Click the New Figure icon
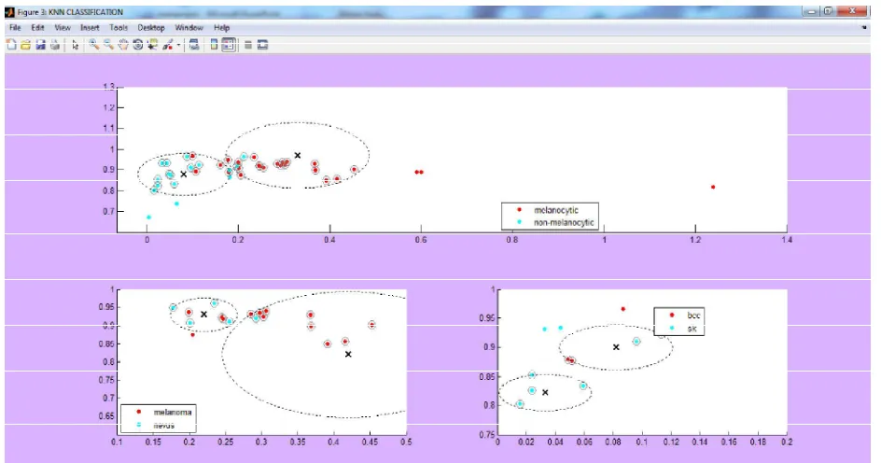 [x=11, y=45]
